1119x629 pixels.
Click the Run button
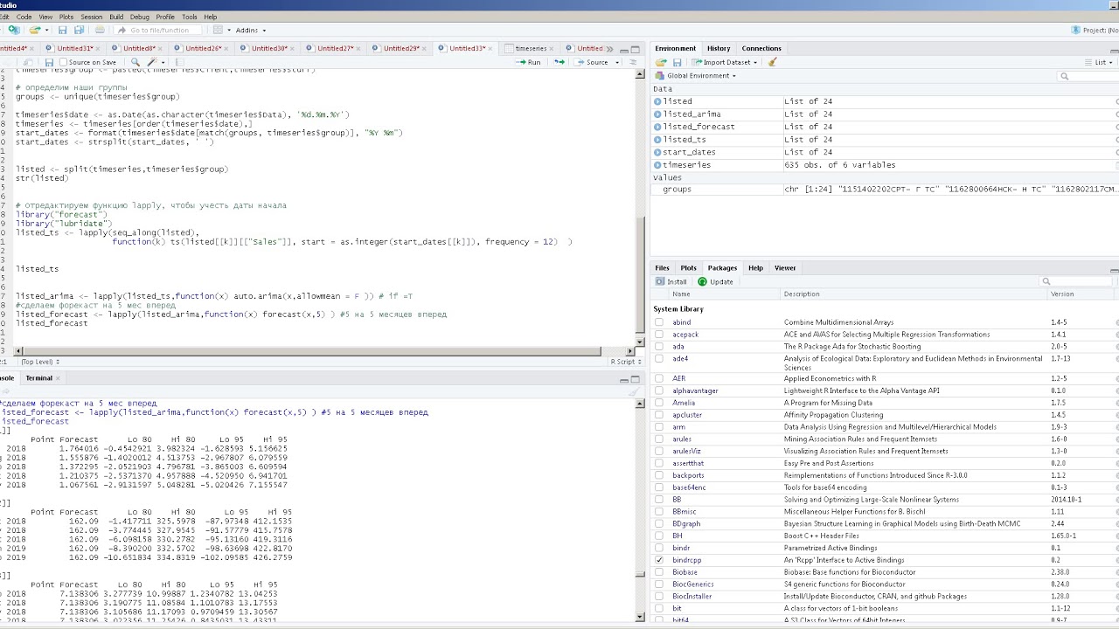coord(529,62)
